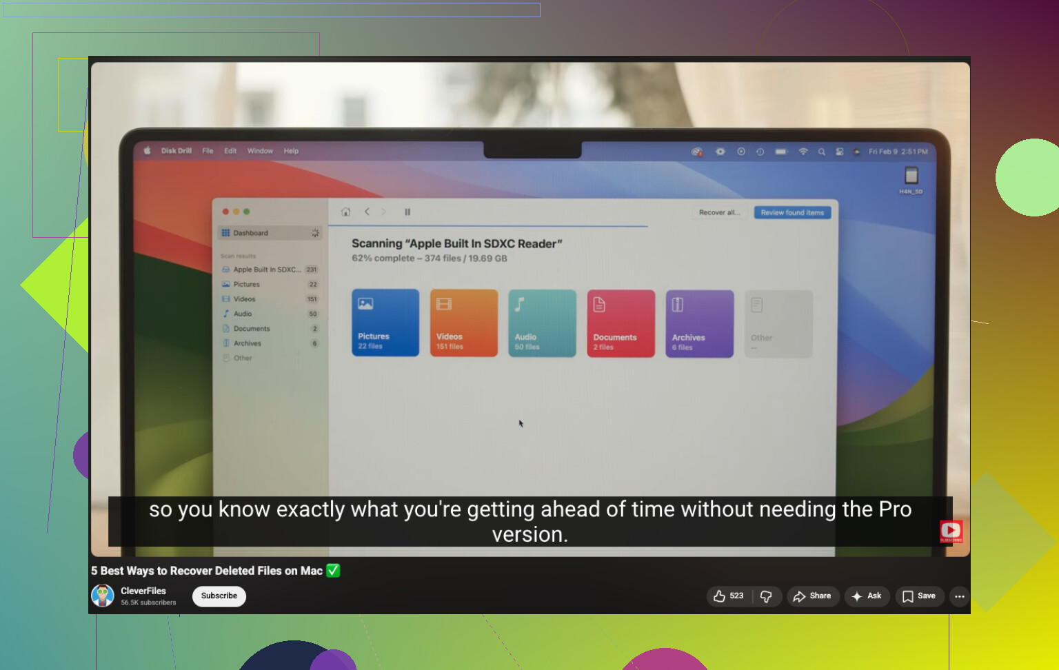
Task: Open the CleverFiles channel avatar
Action: click(103, 596)
